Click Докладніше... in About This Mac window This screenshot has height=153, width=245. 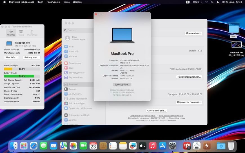(x=122, y=85)
